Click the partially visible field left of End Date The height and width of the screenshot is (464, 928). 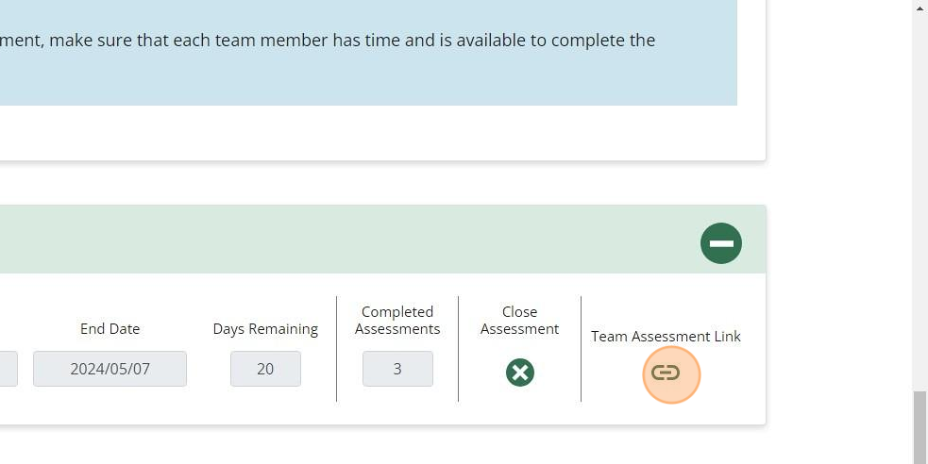click(8, 369)
